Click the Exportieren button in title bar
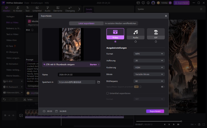This screenshot has width=207, height=128. point(182,3)
